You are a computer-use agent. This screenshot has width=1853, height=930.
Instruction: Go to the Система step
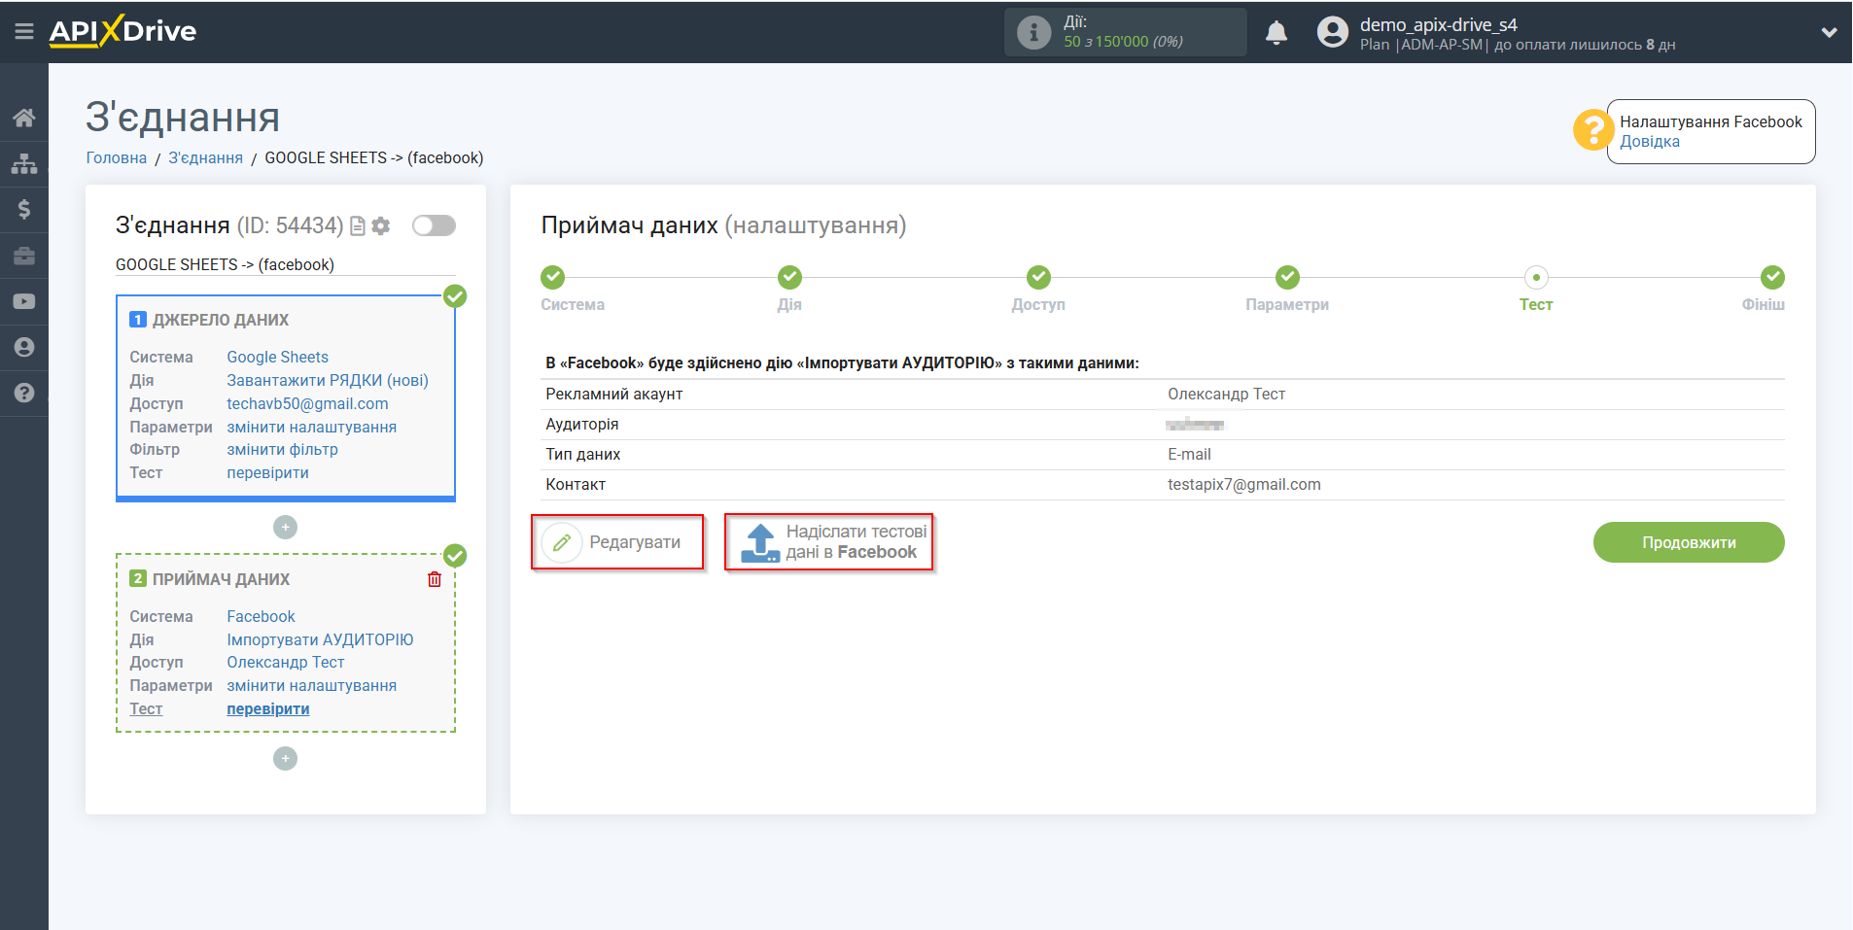pyautogui.click(x=552, y=277)
